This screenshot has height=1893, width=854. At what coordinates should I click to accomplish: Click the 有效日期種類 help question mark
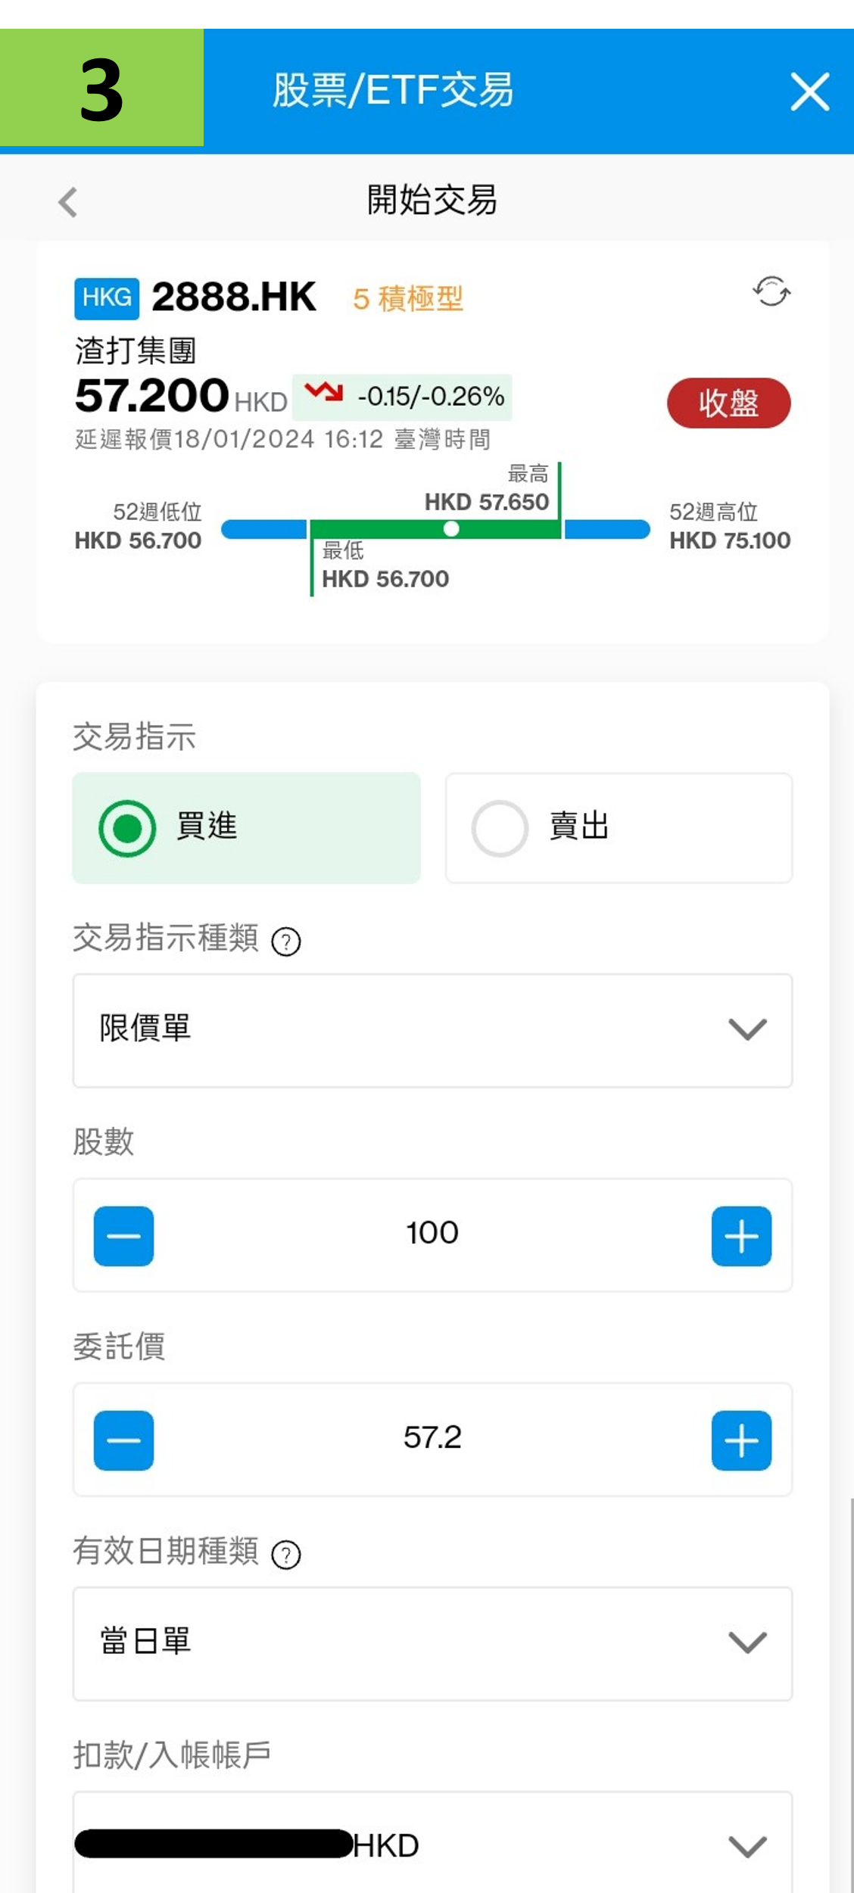pos(286,1555)
